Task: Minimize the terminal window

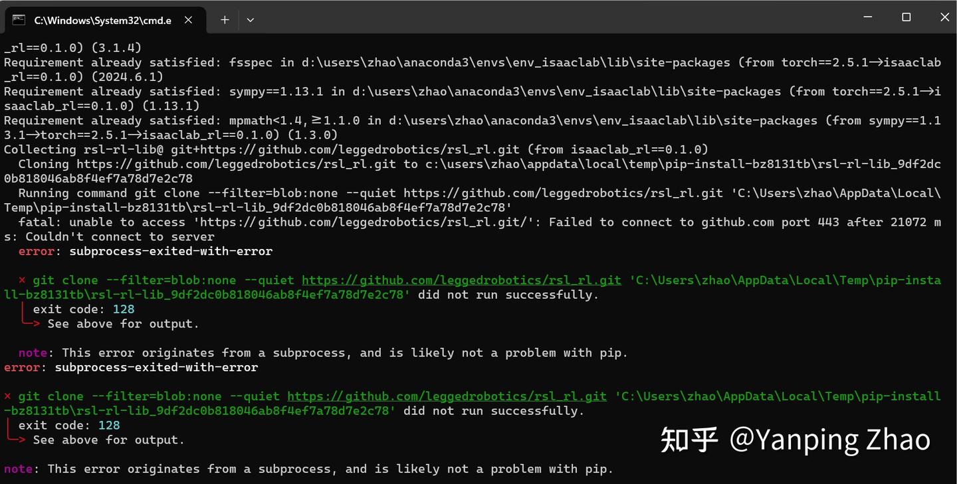Action: [x=867, y=17]
